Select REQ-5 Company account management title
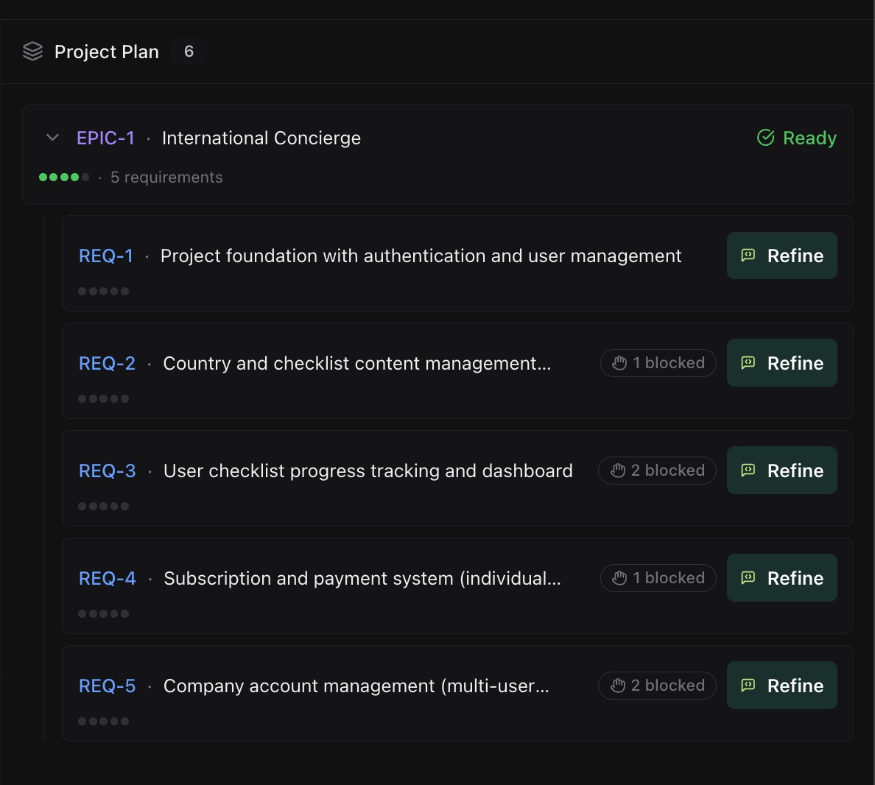The height and width of the screenshot is (785, 875). tap(356, 686)
